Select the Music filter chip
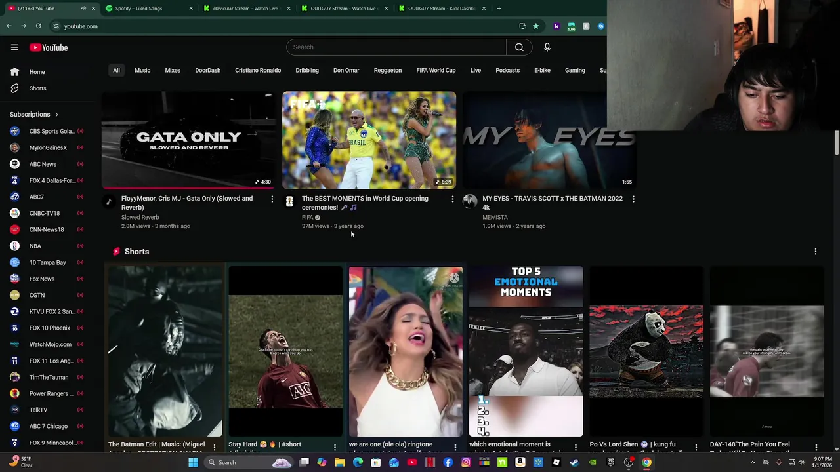Image resolution: width=840 pixels, height=472 pixels. click(x=142, y=70)
